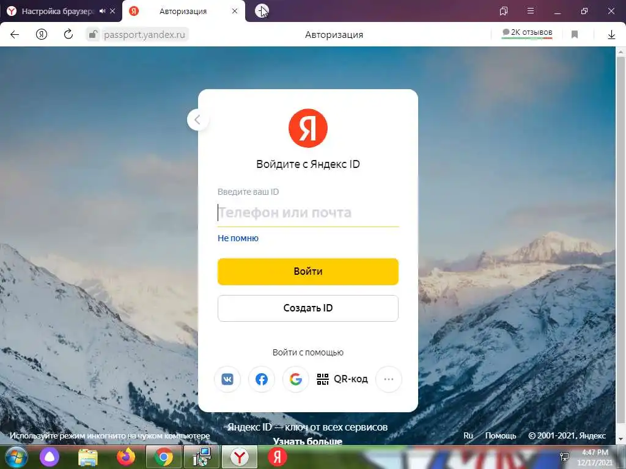This screenshot has height=469, width=626.
Task: Click the Создать ID button
Action: pyautogui.click(x=308, y=308)
